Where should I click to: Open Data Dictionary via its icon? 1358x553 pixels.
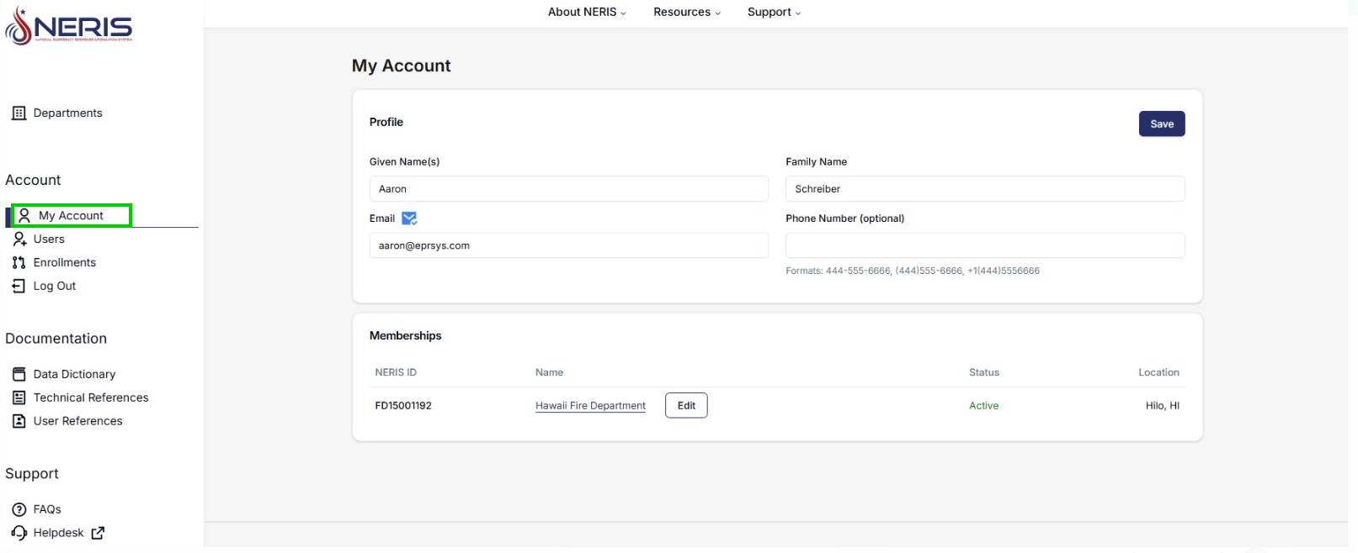pyautogui.click(x=19, y=375)
